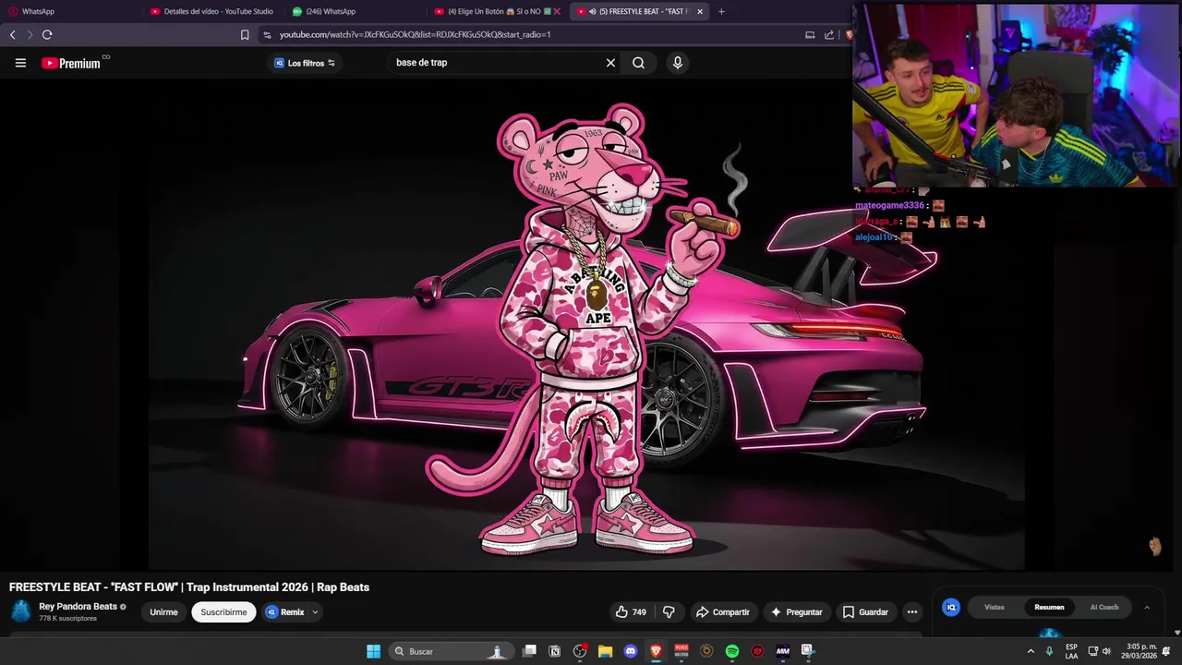Open a new browser tab

pos(721,11)
